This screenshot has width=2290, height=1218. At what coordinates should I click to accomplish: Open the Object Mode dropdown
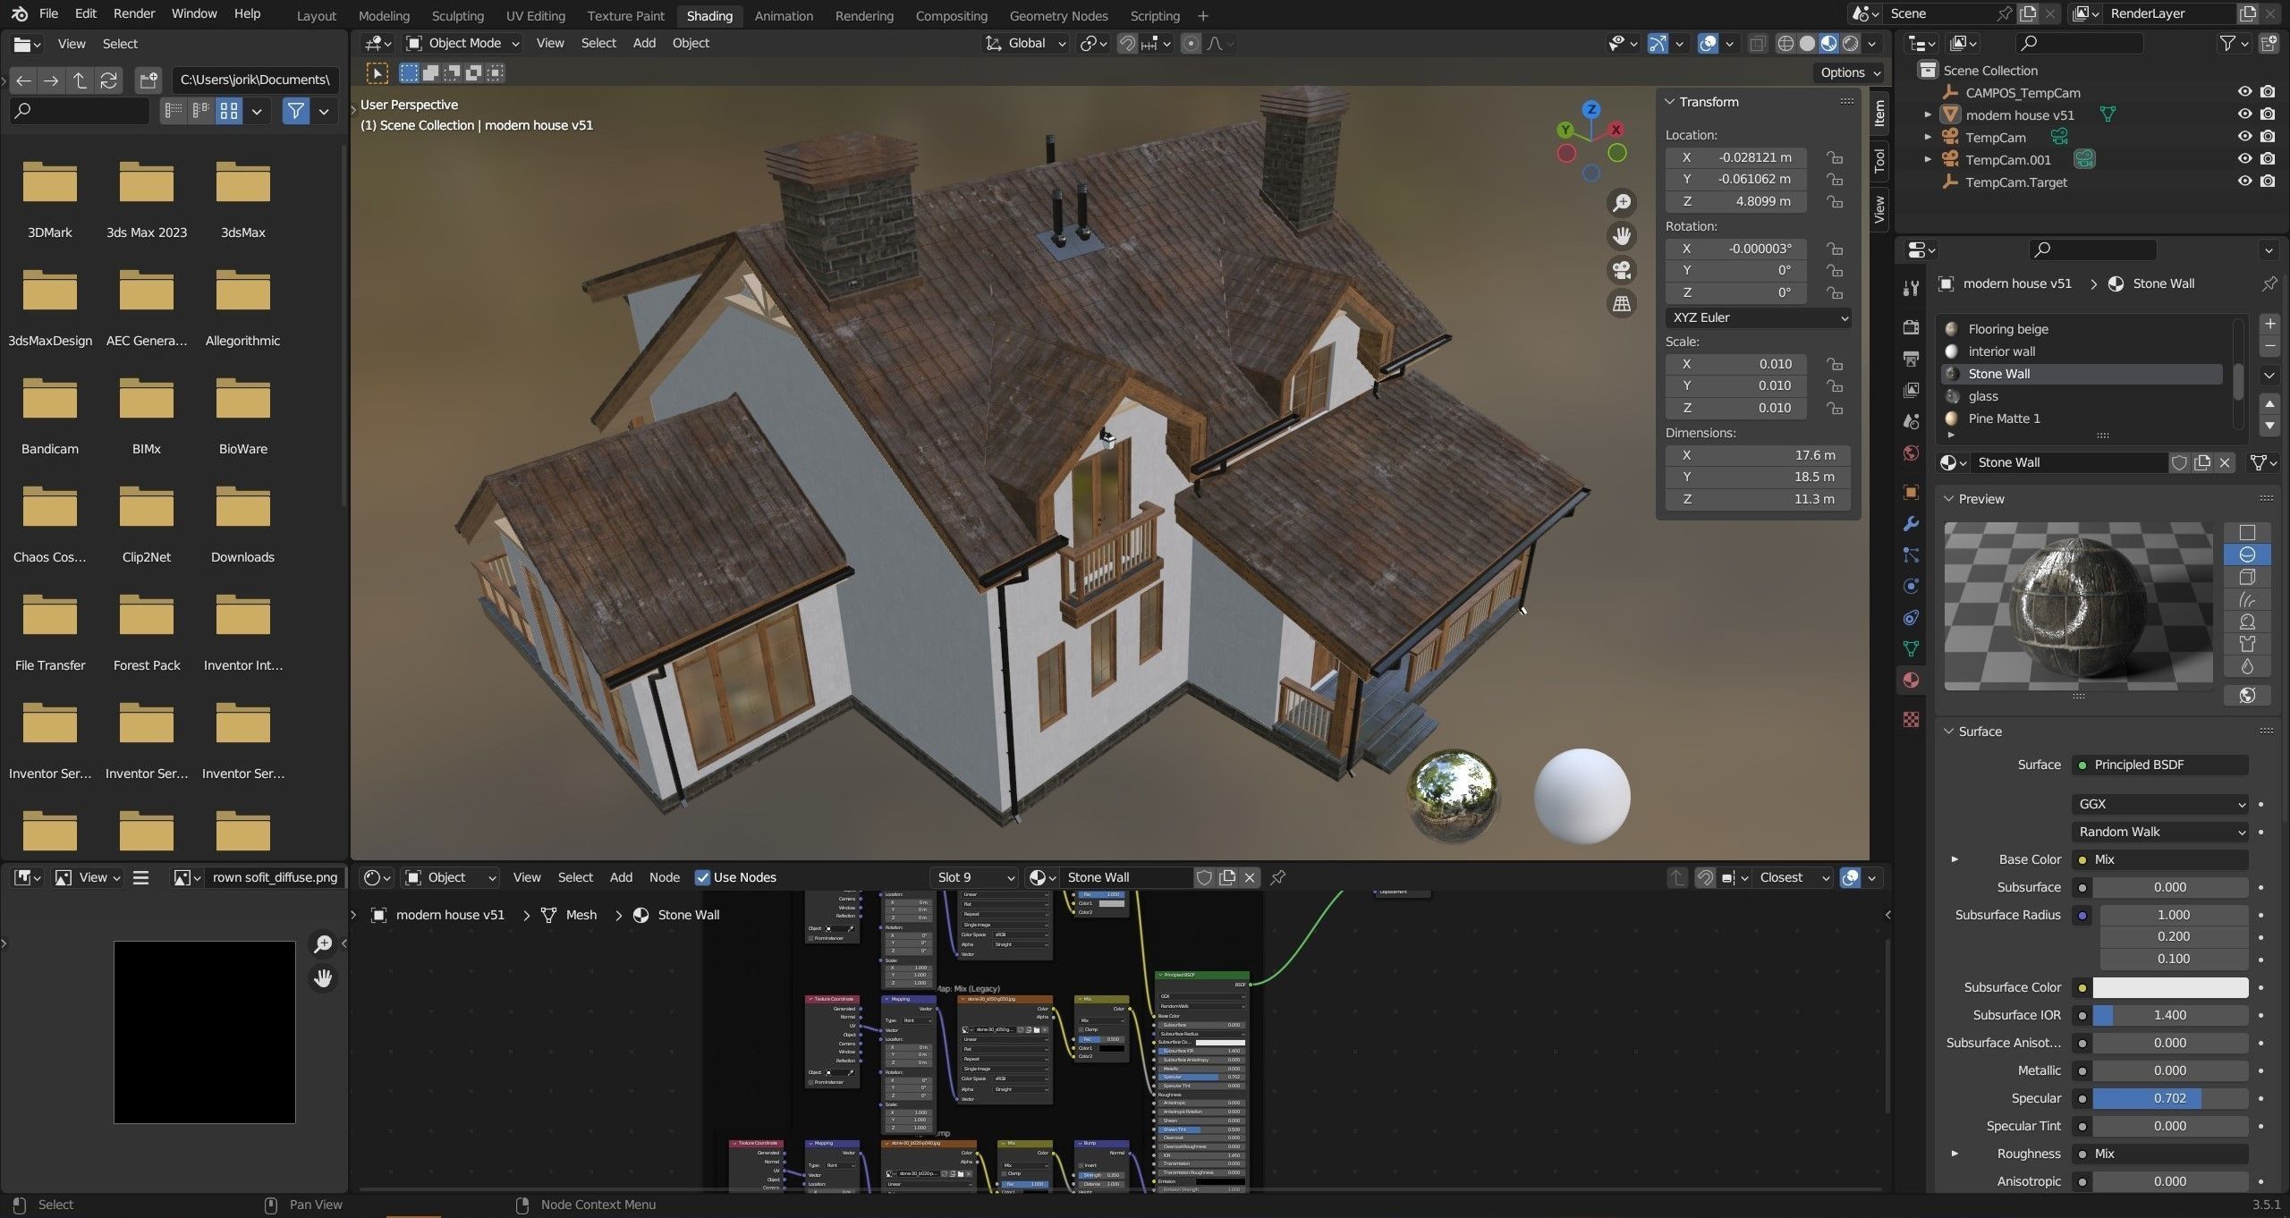(x=463, y=43)
